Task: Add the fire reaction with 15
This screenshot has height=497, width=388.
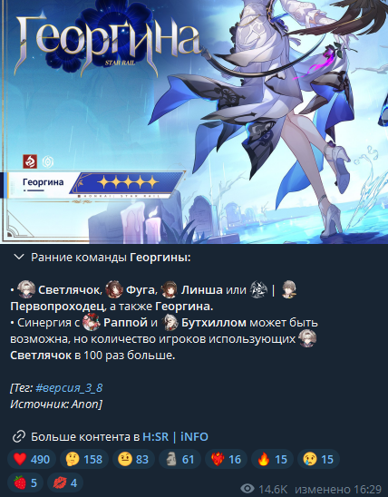Action: click(x=272, y=459)
